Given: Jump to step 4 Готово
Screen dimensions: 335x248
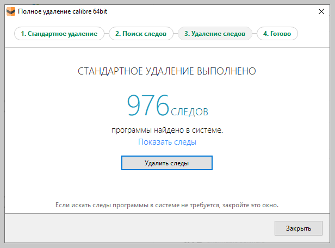Looking at the screenshot, I should (277, 34).
